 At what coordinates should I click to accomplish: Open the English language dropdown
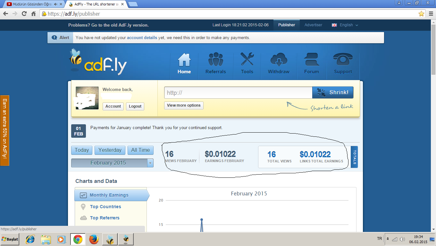345,25
